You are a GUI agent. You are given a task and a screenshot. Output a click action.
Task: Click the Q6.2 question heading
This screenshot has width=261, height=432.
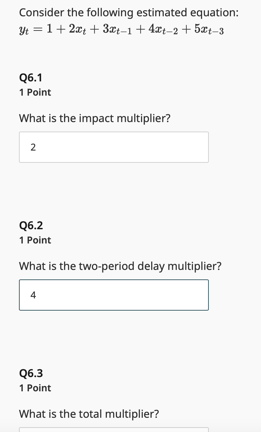coord(31,225)
